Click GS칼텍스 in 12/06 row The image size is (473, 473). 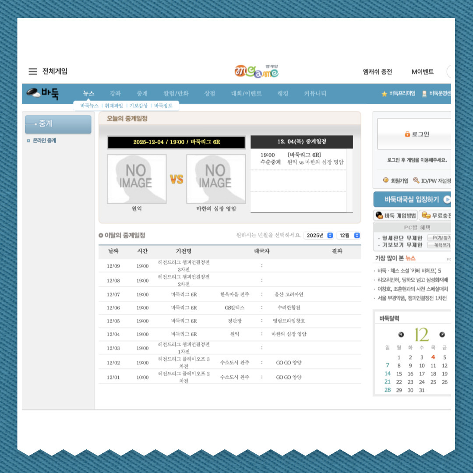click(x=235, y=308)
